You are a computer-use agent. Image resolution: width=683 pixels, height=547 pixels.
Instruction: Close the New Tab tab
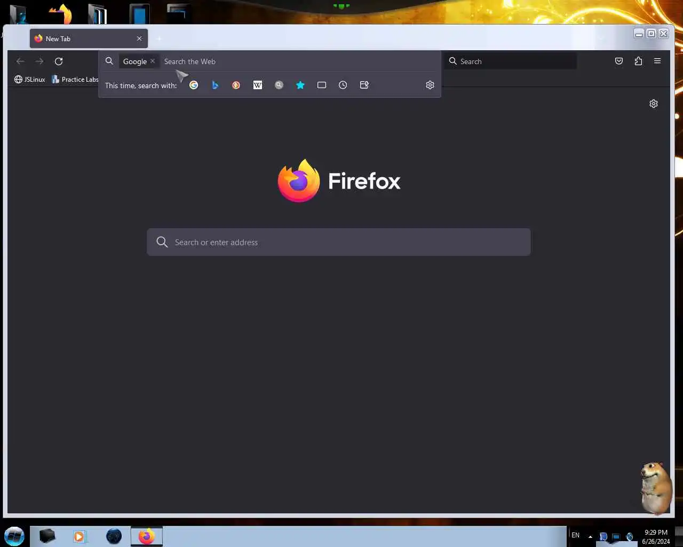[x=139, y=38]
